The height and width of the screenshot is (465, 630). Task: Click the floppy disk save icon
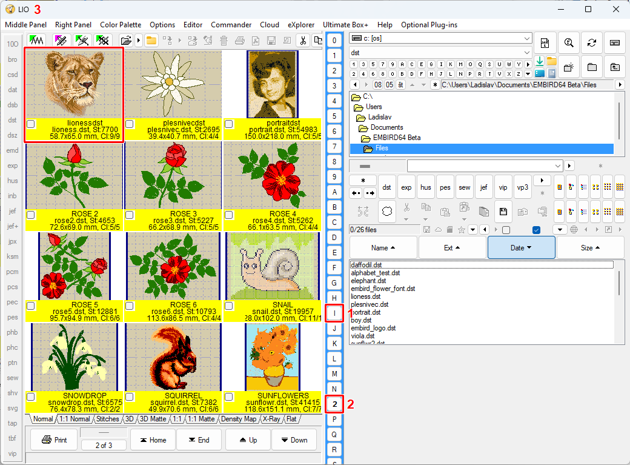[x=502, y=212]
